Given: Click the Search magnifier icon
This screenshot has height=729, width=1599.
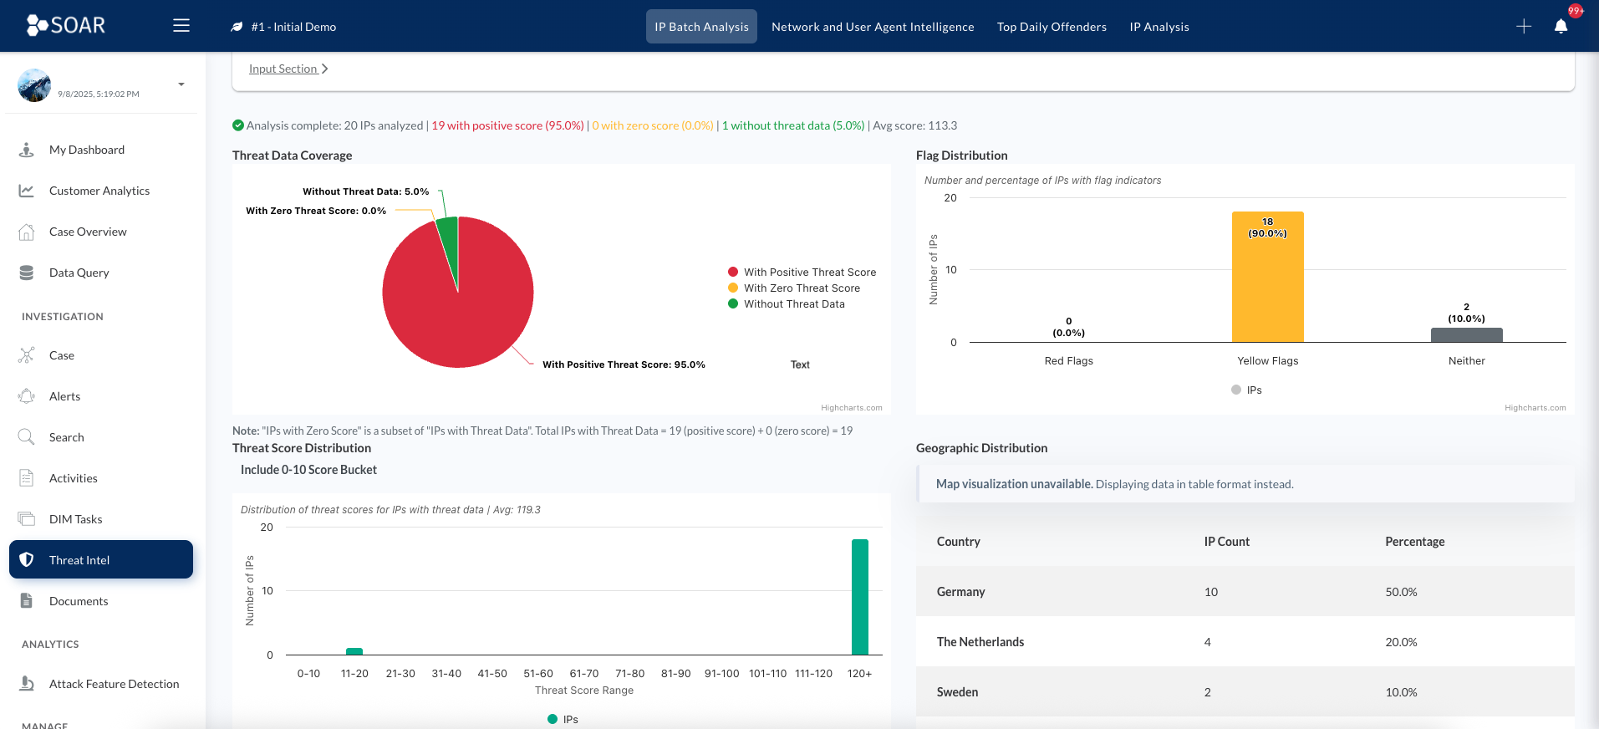Looking at the screenshot, I should [x=27, y=437].
